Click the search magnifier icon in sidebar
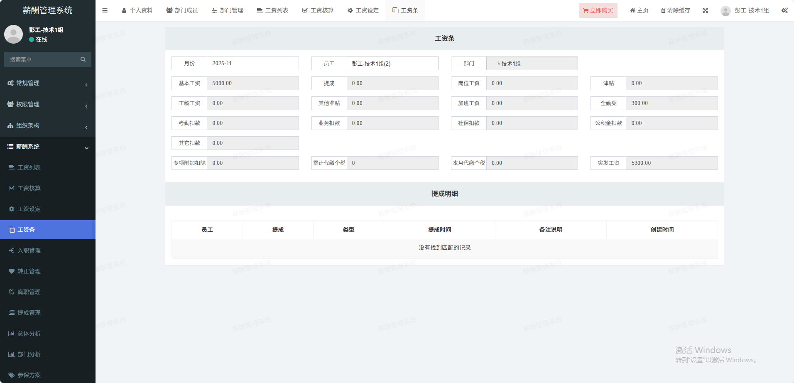This screenshot has height=383, width=794. (x=83, y=59)
